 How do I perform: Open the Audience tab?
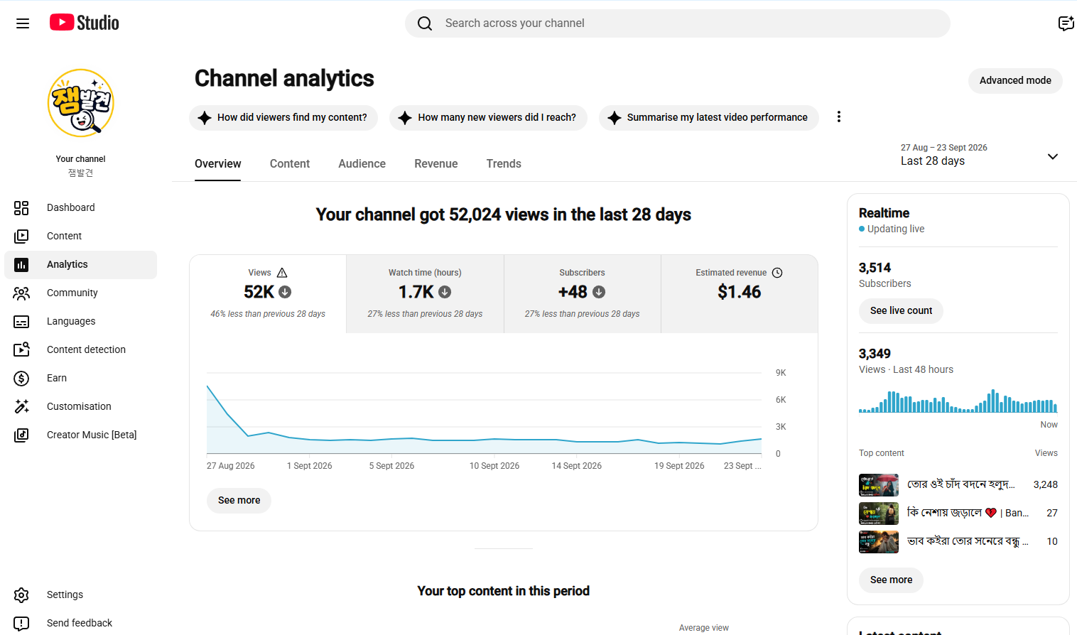pos(362,164)
